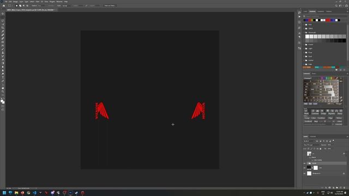The image size is (349, 196).
Task: Create a new layer icon
Action: point(340,188)
